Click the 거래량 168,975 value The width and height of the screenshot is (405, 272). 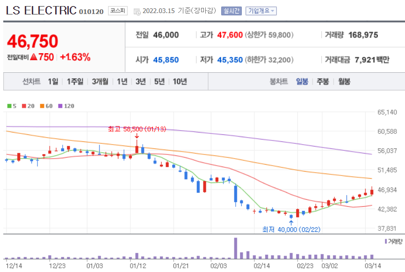click(x=363, y=35)
